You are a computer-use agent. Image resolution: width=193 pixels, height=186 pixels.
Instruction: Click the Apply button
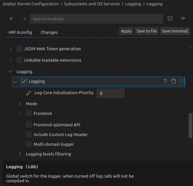pos(126,31)
